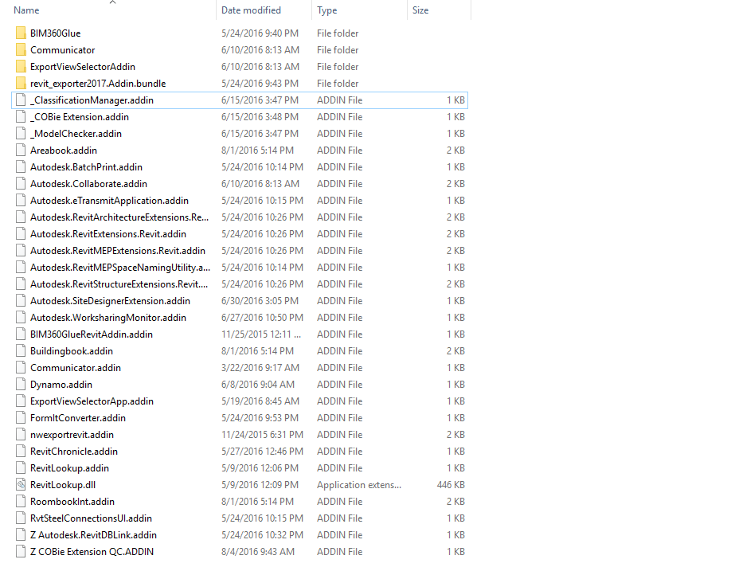This screenshot has height=571, width=731.
Task: Click the Autodesk.SiteDesignerExtension.addin file icon
Action: [x=21, y=301]
